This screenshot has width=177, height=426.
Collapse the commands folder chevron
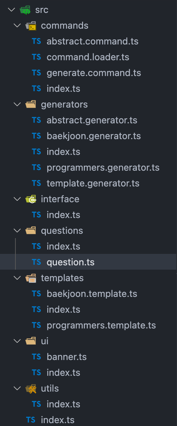(x=17, y=26)
